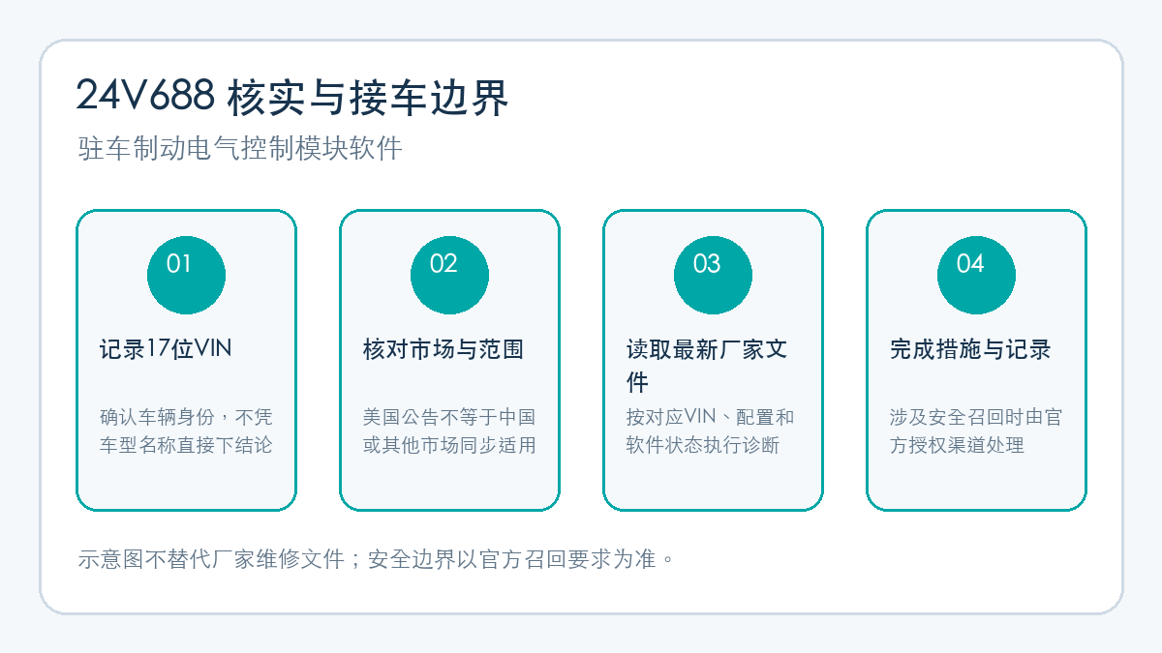Select the 记录17位VIN heading

click(166, 349)
